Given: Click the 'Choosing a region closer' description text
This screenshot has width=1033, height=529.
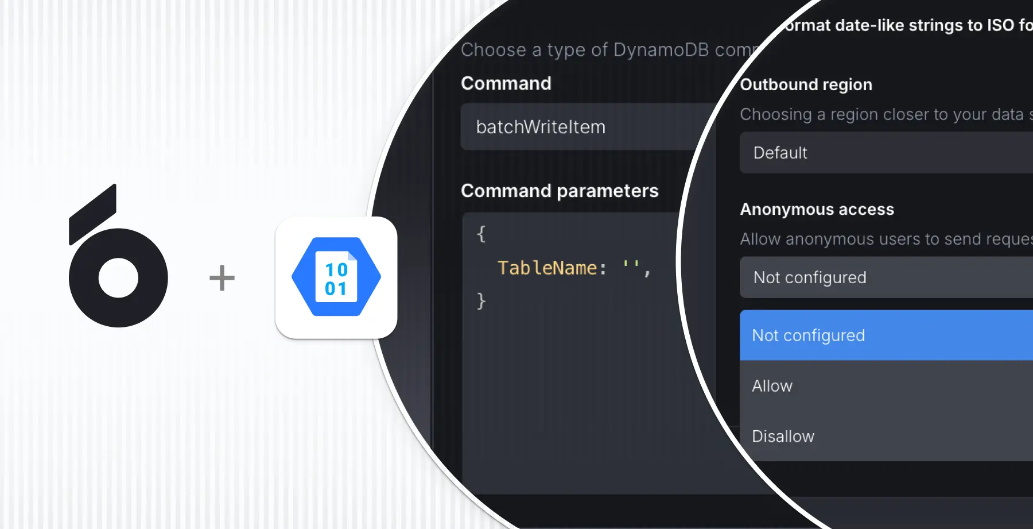Looking at the screenshot, I should pyautogui.click(x=886, y=114).
